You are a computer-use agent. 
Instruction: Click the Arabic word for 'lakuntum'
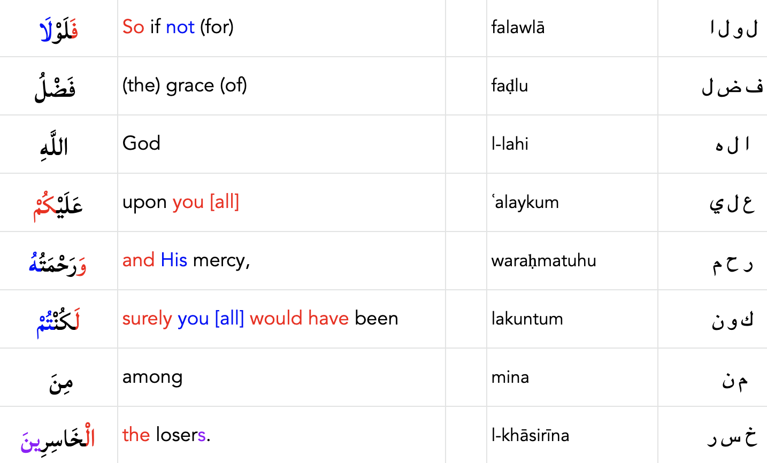pyautogui.click(x=58, y=322)
